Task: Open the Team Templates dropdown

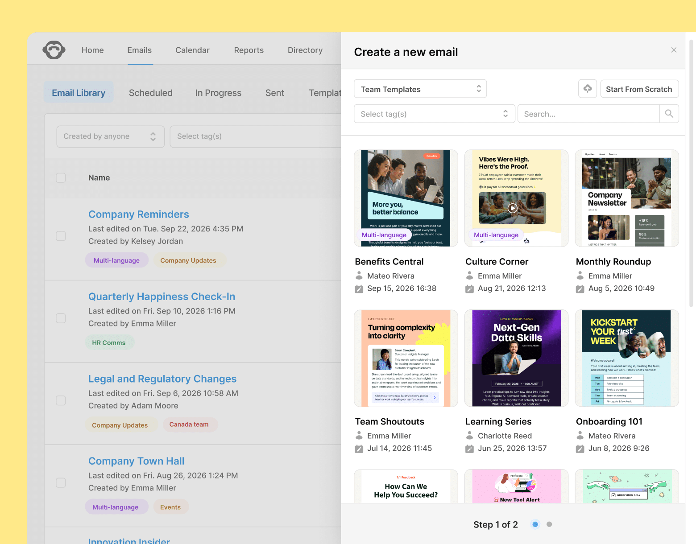Action: [x=420, y=89]
